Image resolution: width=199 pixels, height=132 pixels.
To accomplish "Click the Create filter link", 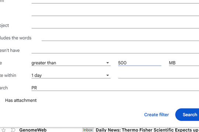I will [x=156, y=115].
